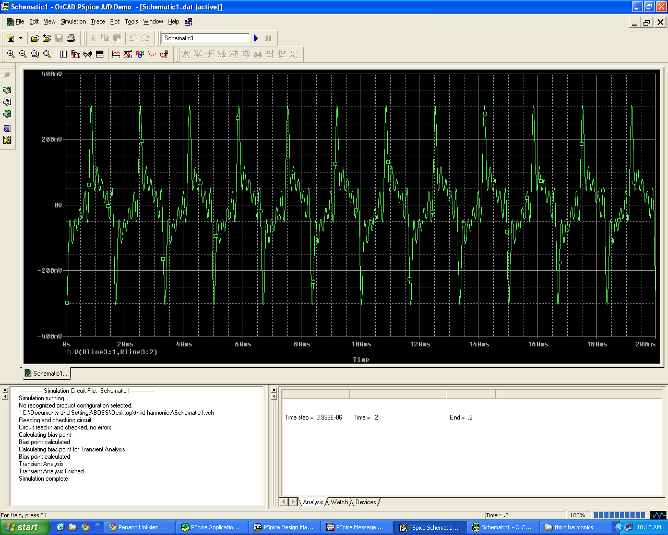
Task: Toggle the Mark Data Points icon
Action: coord(152,54)
